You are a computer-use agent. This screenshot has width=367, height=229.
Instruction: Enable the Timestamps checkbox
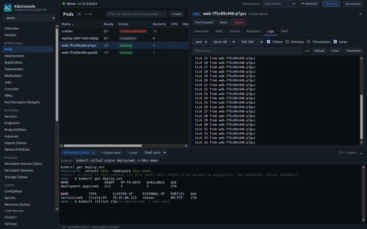point(308,42)
